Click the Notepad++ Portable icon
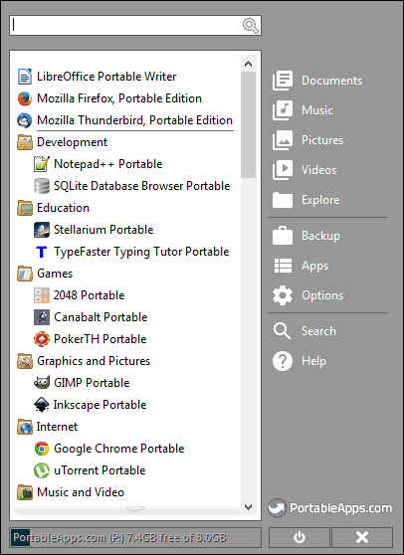The image size is (404, 555). pyautogui.click(x=42, y=164)
